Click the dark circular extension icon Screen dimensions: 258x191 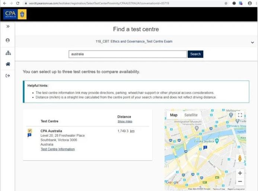click(x=234, y=3)
